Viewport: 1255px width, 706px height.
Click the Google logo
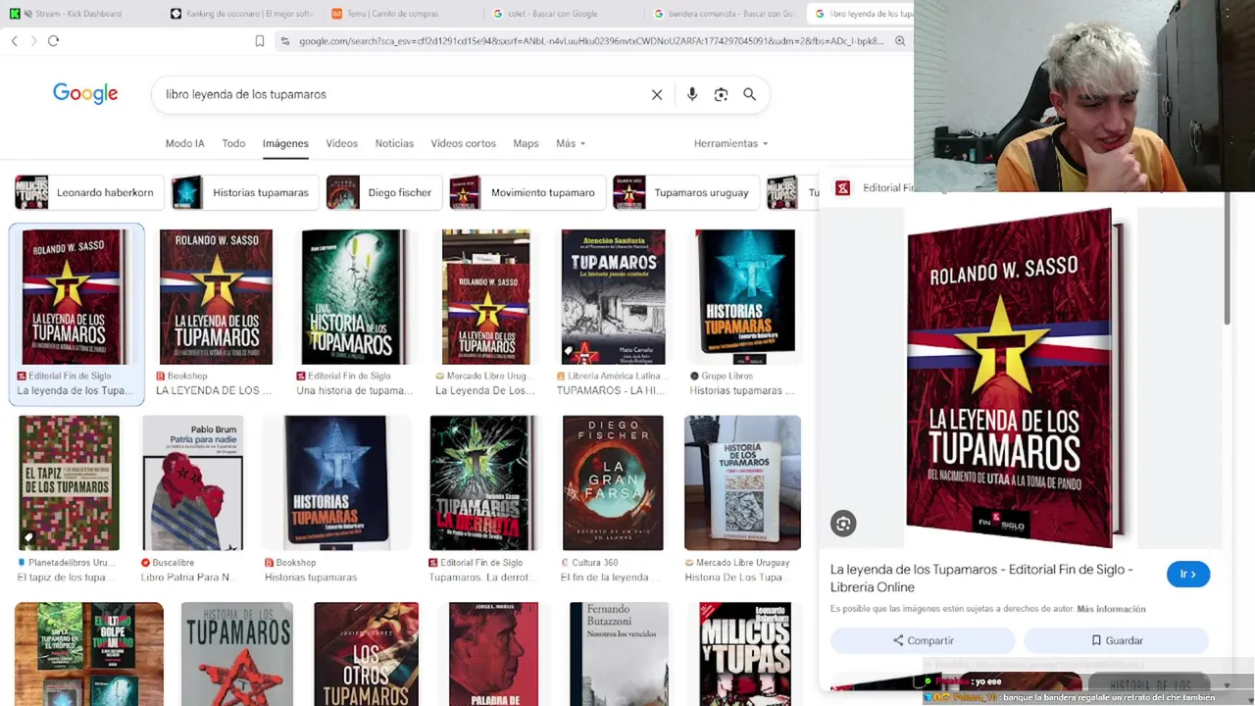85,93
